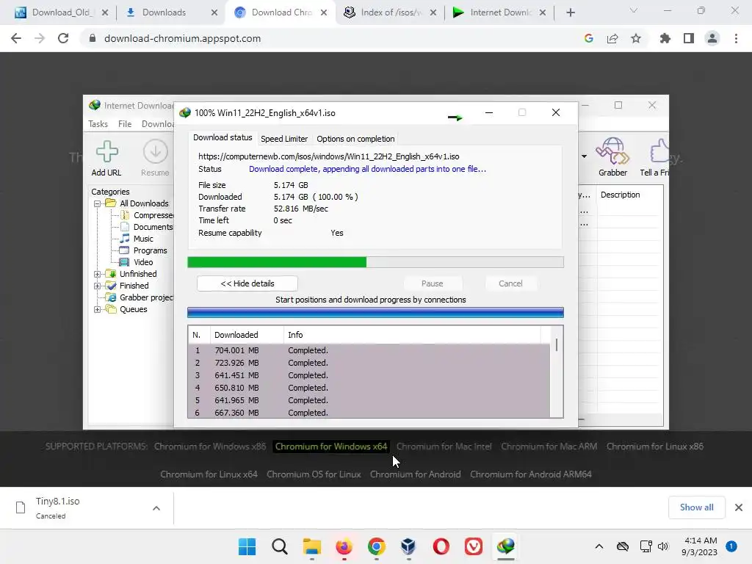This screenshot has width=752, height=564.
Task: Click the All Downloads folder icon
Action: pyautogui.click(x=111, y=203)
